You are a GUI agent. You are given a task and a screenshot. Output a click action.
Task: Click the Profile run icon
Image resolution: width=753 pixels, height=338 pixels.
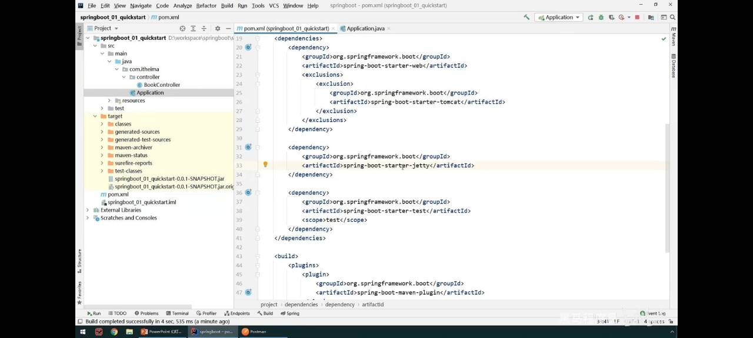pos(620,17)
